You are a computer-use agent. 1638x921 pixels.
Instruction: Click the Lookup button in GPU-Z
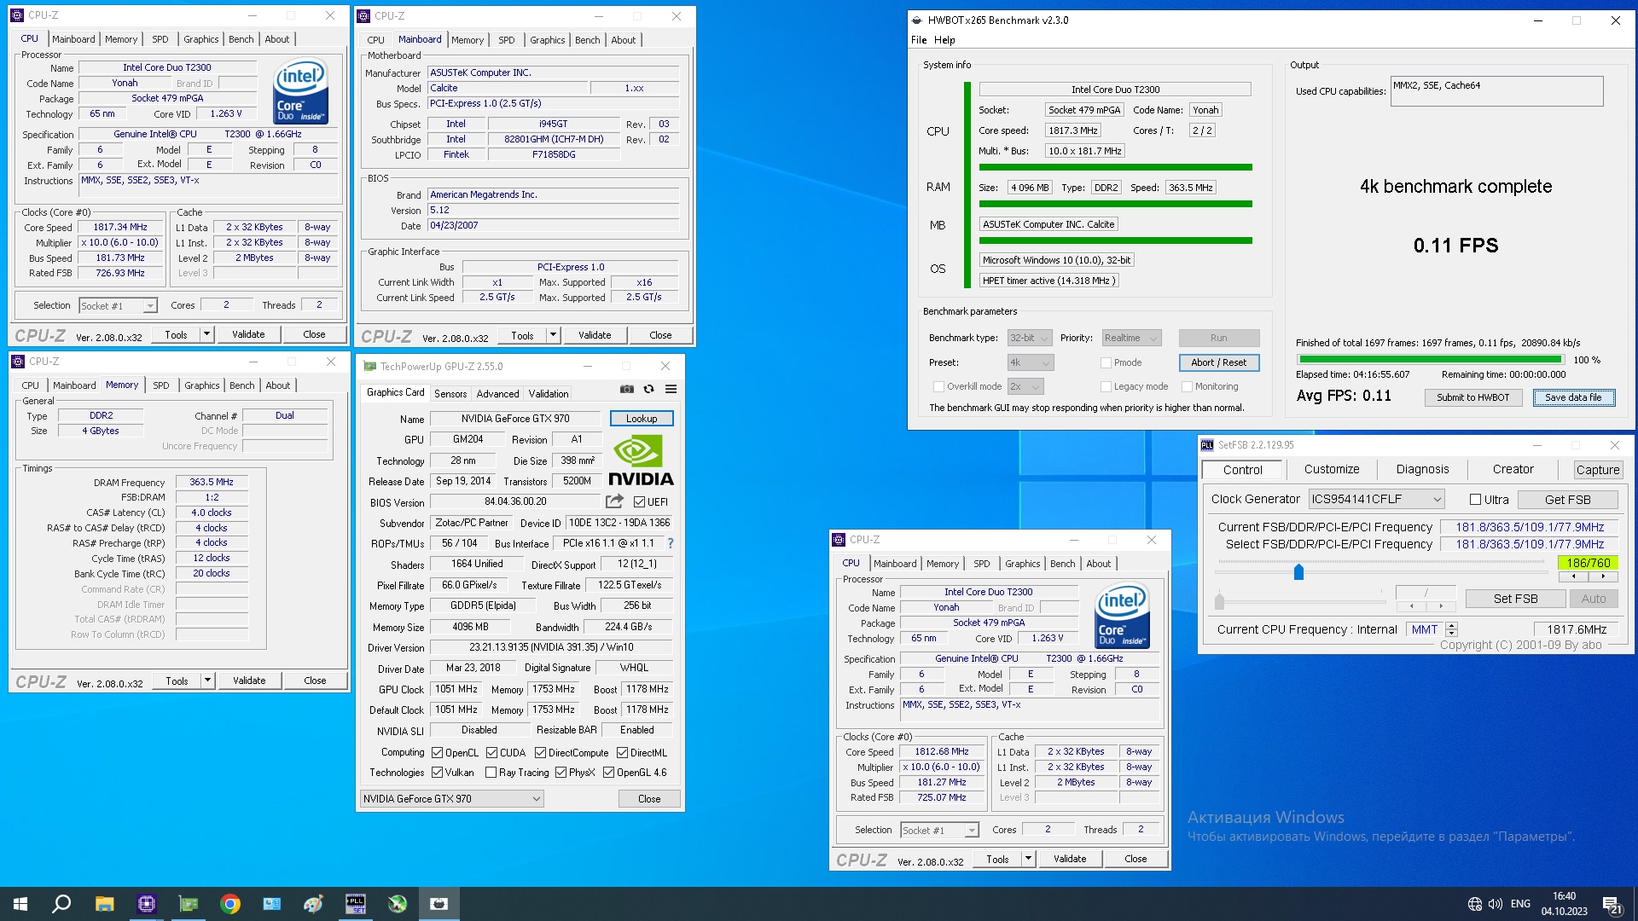point(642,419)
